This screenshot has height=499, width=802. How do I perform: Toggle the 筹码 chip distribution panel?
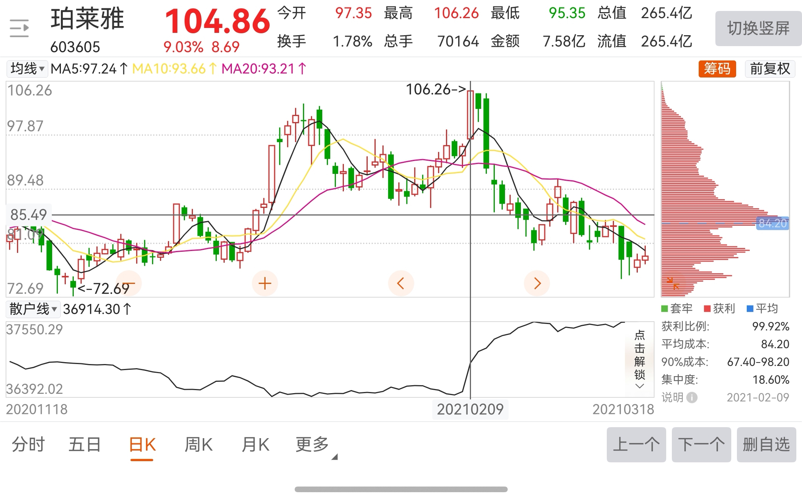(717, 69)
